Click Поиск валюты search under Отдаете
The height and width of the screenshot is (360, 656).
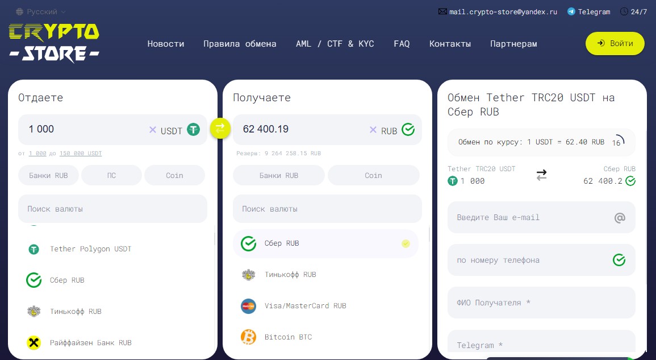coord(112,209)
